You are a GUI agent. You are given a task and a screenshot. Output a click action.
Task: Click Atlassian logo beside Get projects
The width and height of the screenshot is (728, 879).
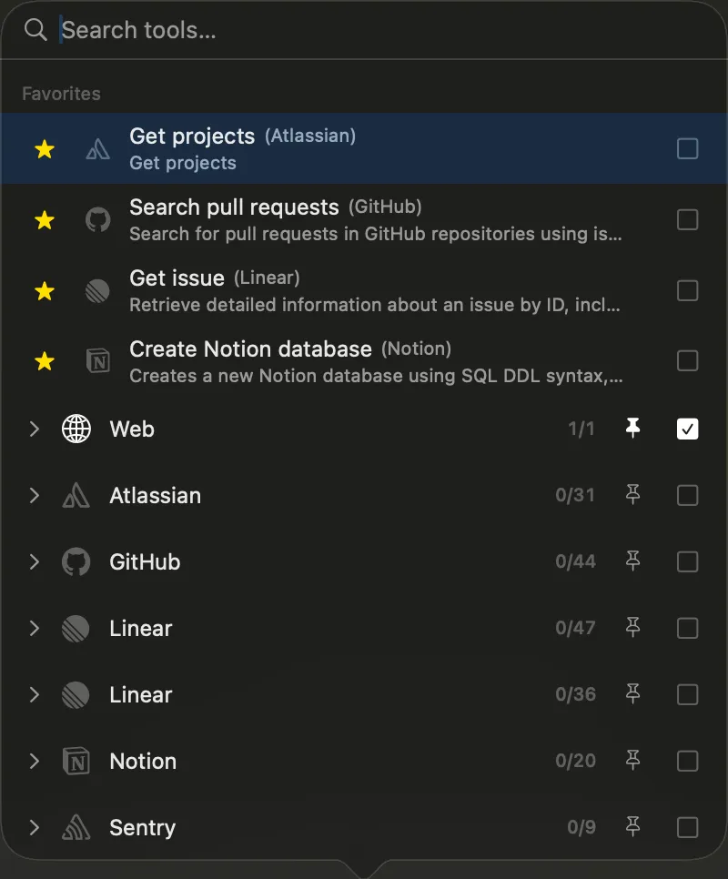98,149
